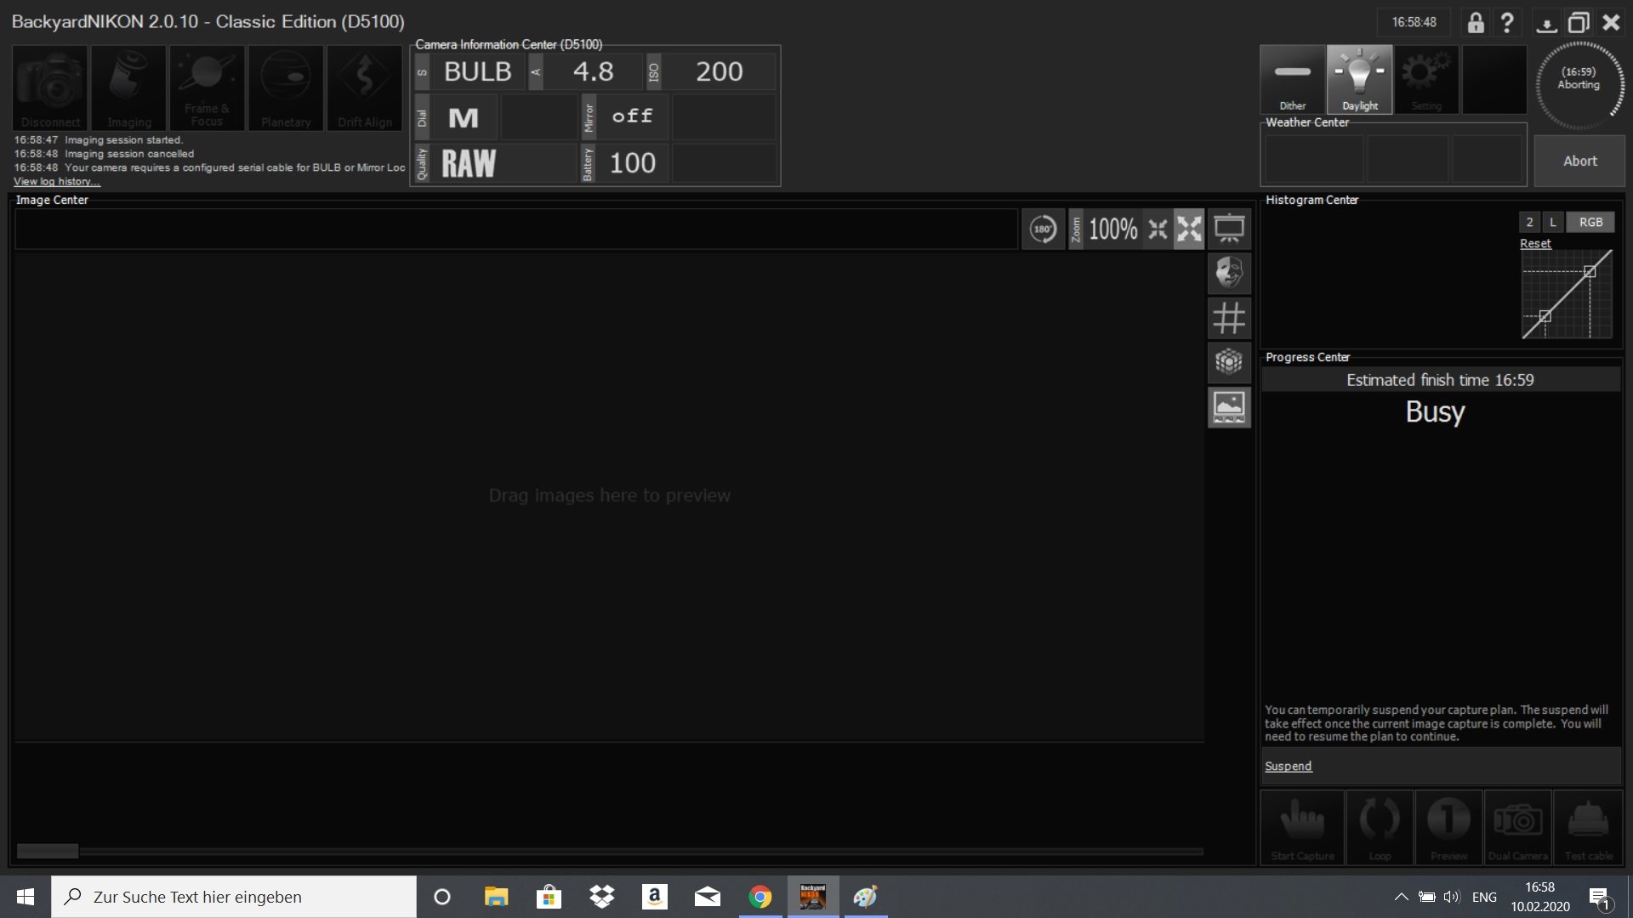This screenshot has width=1633, height=918.
Task: Toggle the Dither button
Action: tap(1292, 80)
